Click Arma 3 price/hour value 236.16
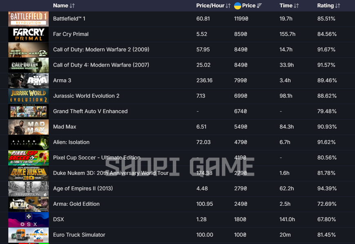 coord(204,80)
